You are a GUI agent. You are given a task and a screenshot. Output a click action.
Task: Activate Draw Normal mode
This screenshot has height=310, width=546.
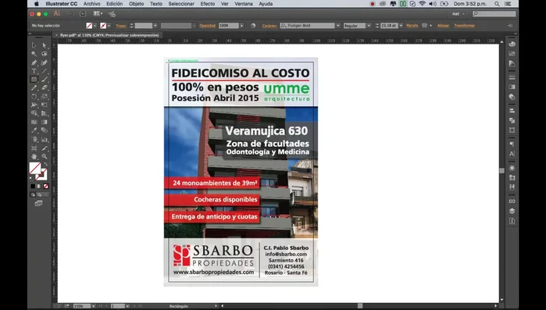pos(33,195)
